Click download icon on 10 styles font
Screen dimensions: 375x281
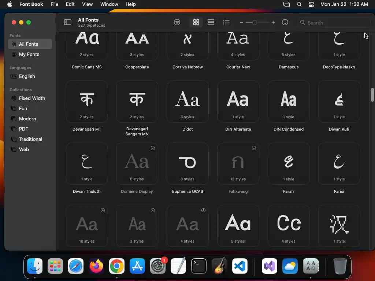point(103,210)
